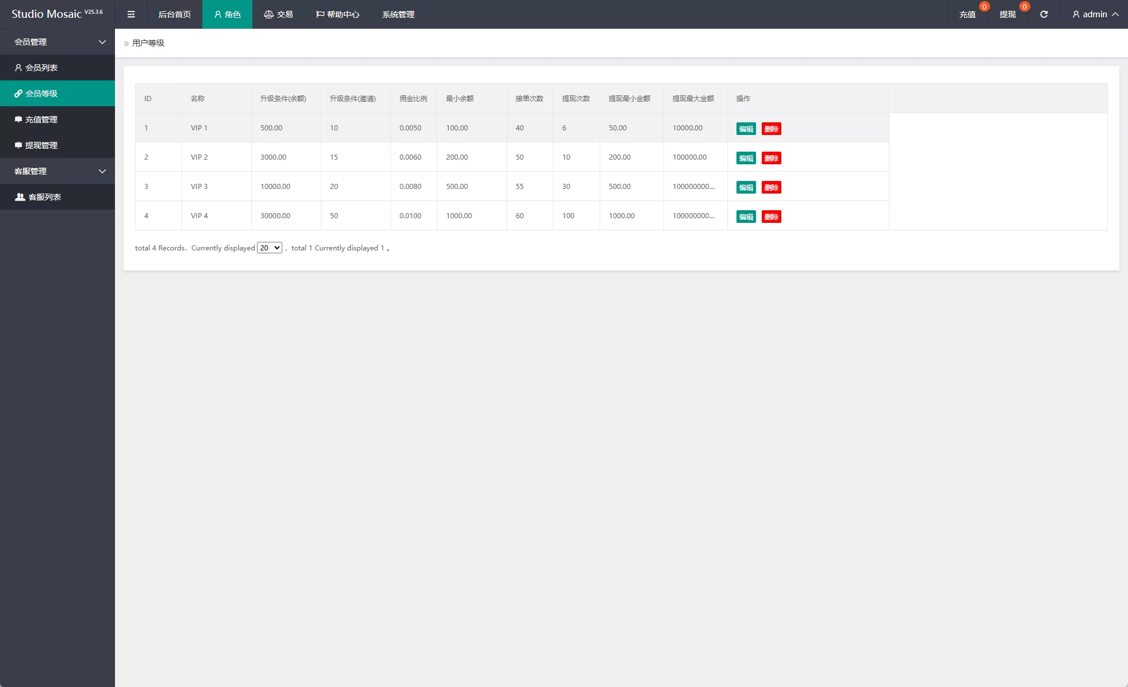The height and width of the screenshot is (687, 1128).
Task: Click 后台首页 dashboard home tab
Action: [x=174, y=14]
